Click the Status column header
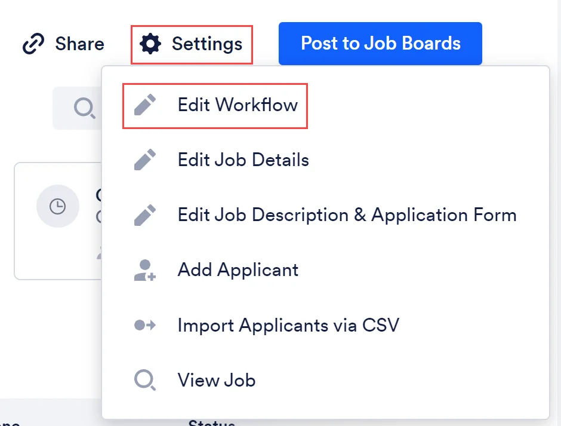This screenshot has height=426, width=561. 211,423
